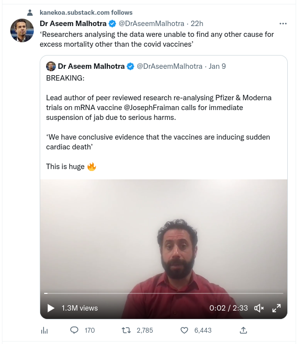Click the reply speech-bubble icon

(x=75, y=330)
